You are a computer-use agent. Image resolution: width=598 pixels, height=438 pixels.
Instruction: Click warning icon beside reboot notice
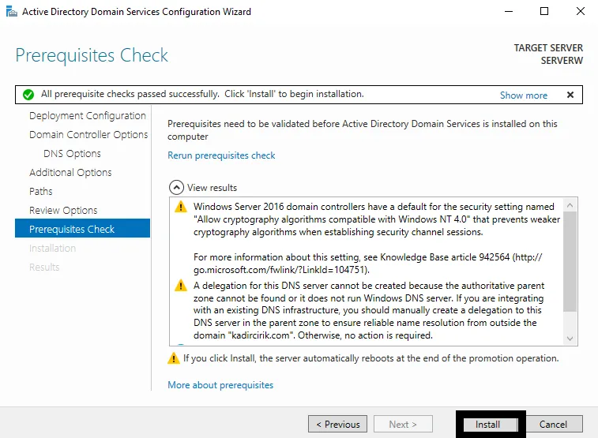[174, 358]
